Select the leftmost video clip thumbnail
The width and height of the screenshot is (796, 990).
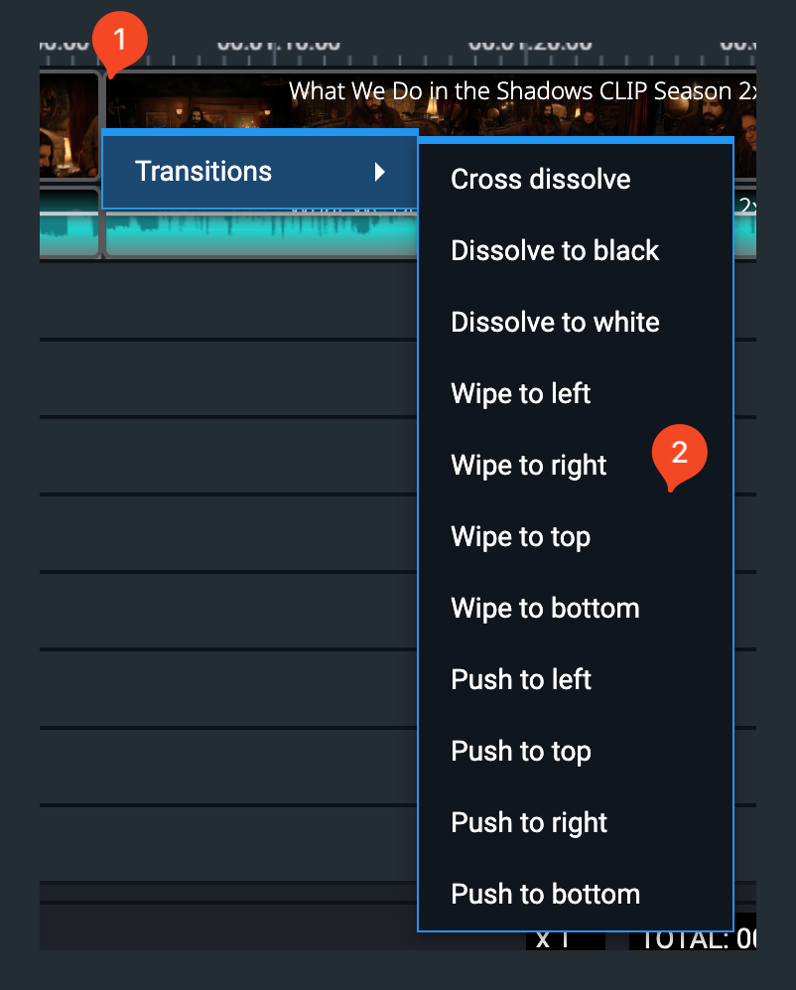coord(68,125)
